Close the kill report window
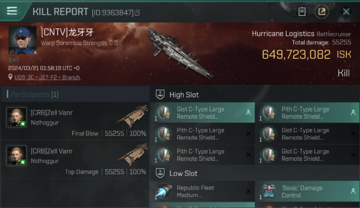Image resolution: width=360 pixels, height=208 pixels. [346, 12]
